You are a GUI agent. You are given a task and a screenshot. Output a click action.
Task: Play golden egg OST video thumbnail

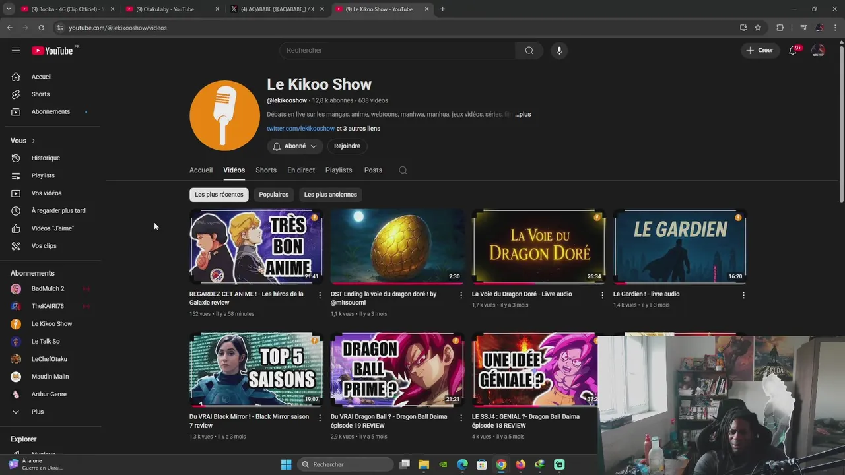click(x=397, y=247)
